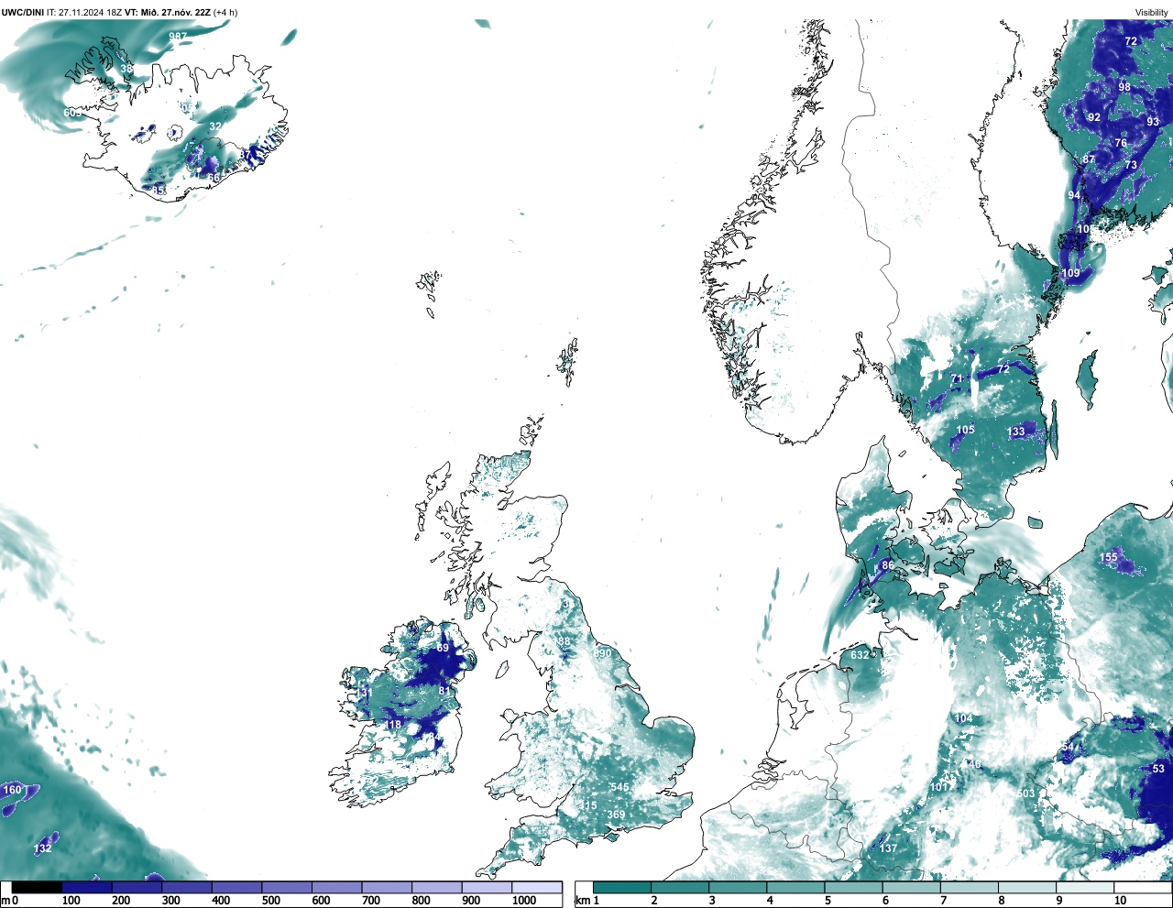
Task: Click the '(+4 h)' forecast offset
Action: point(225,12)
